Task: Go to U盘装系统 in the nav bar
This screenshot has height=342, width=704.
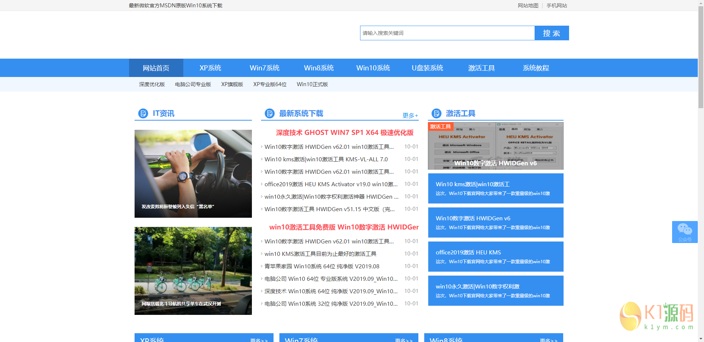Action: (427, 68)
